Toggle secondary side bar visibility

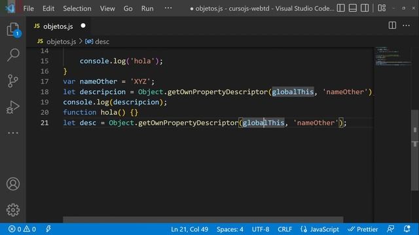(365, 8)
